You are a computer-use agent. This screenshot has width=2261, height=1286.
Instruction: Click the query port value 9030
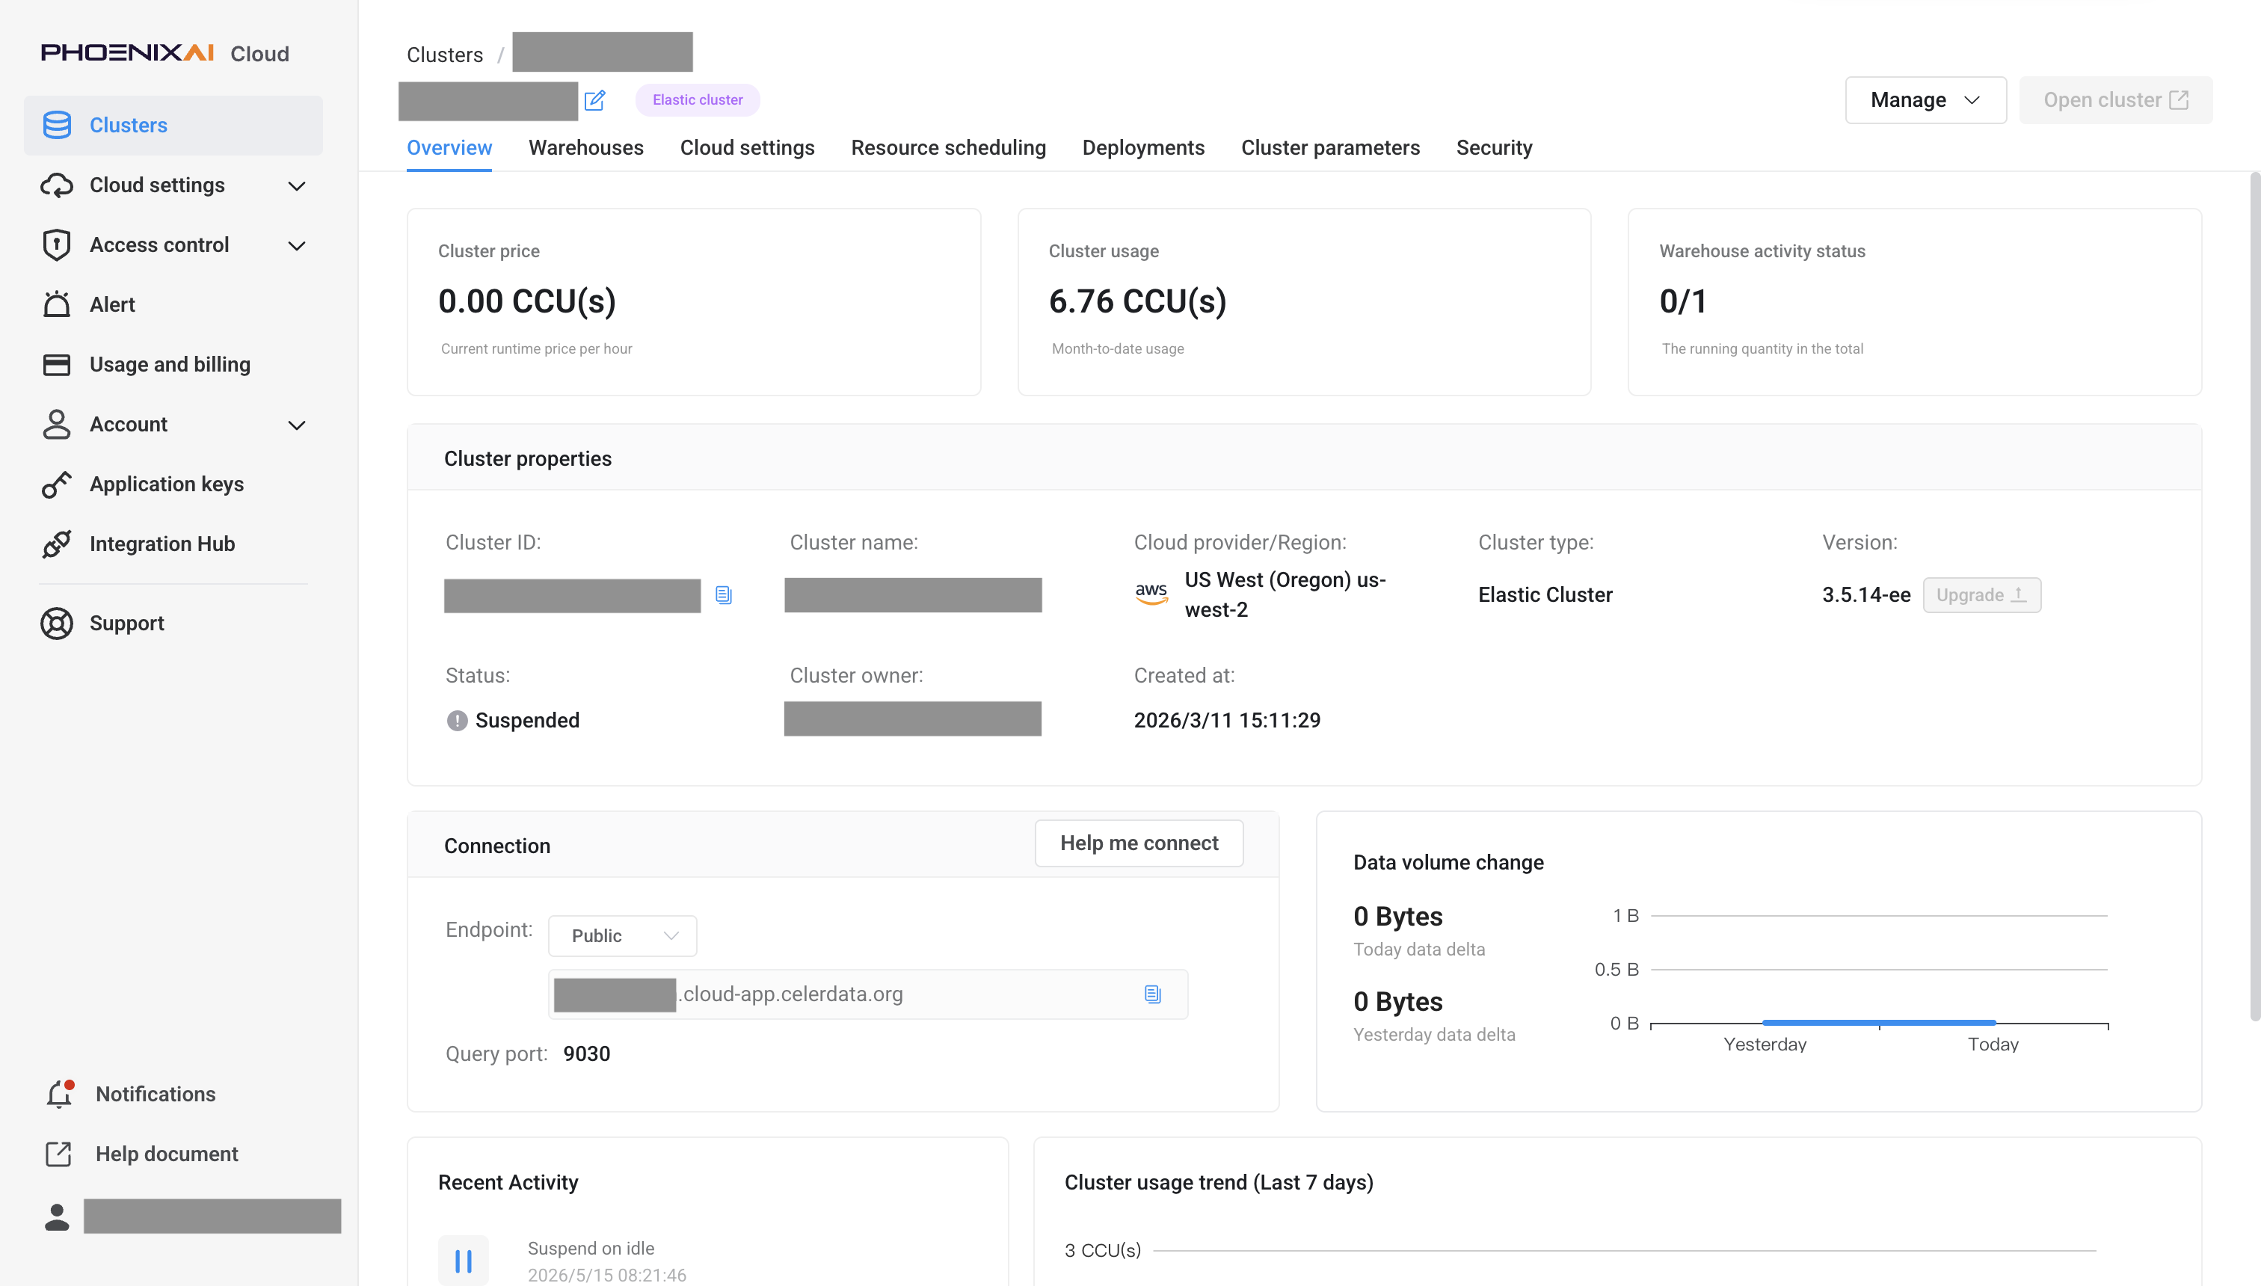[x=586, y=1053]
